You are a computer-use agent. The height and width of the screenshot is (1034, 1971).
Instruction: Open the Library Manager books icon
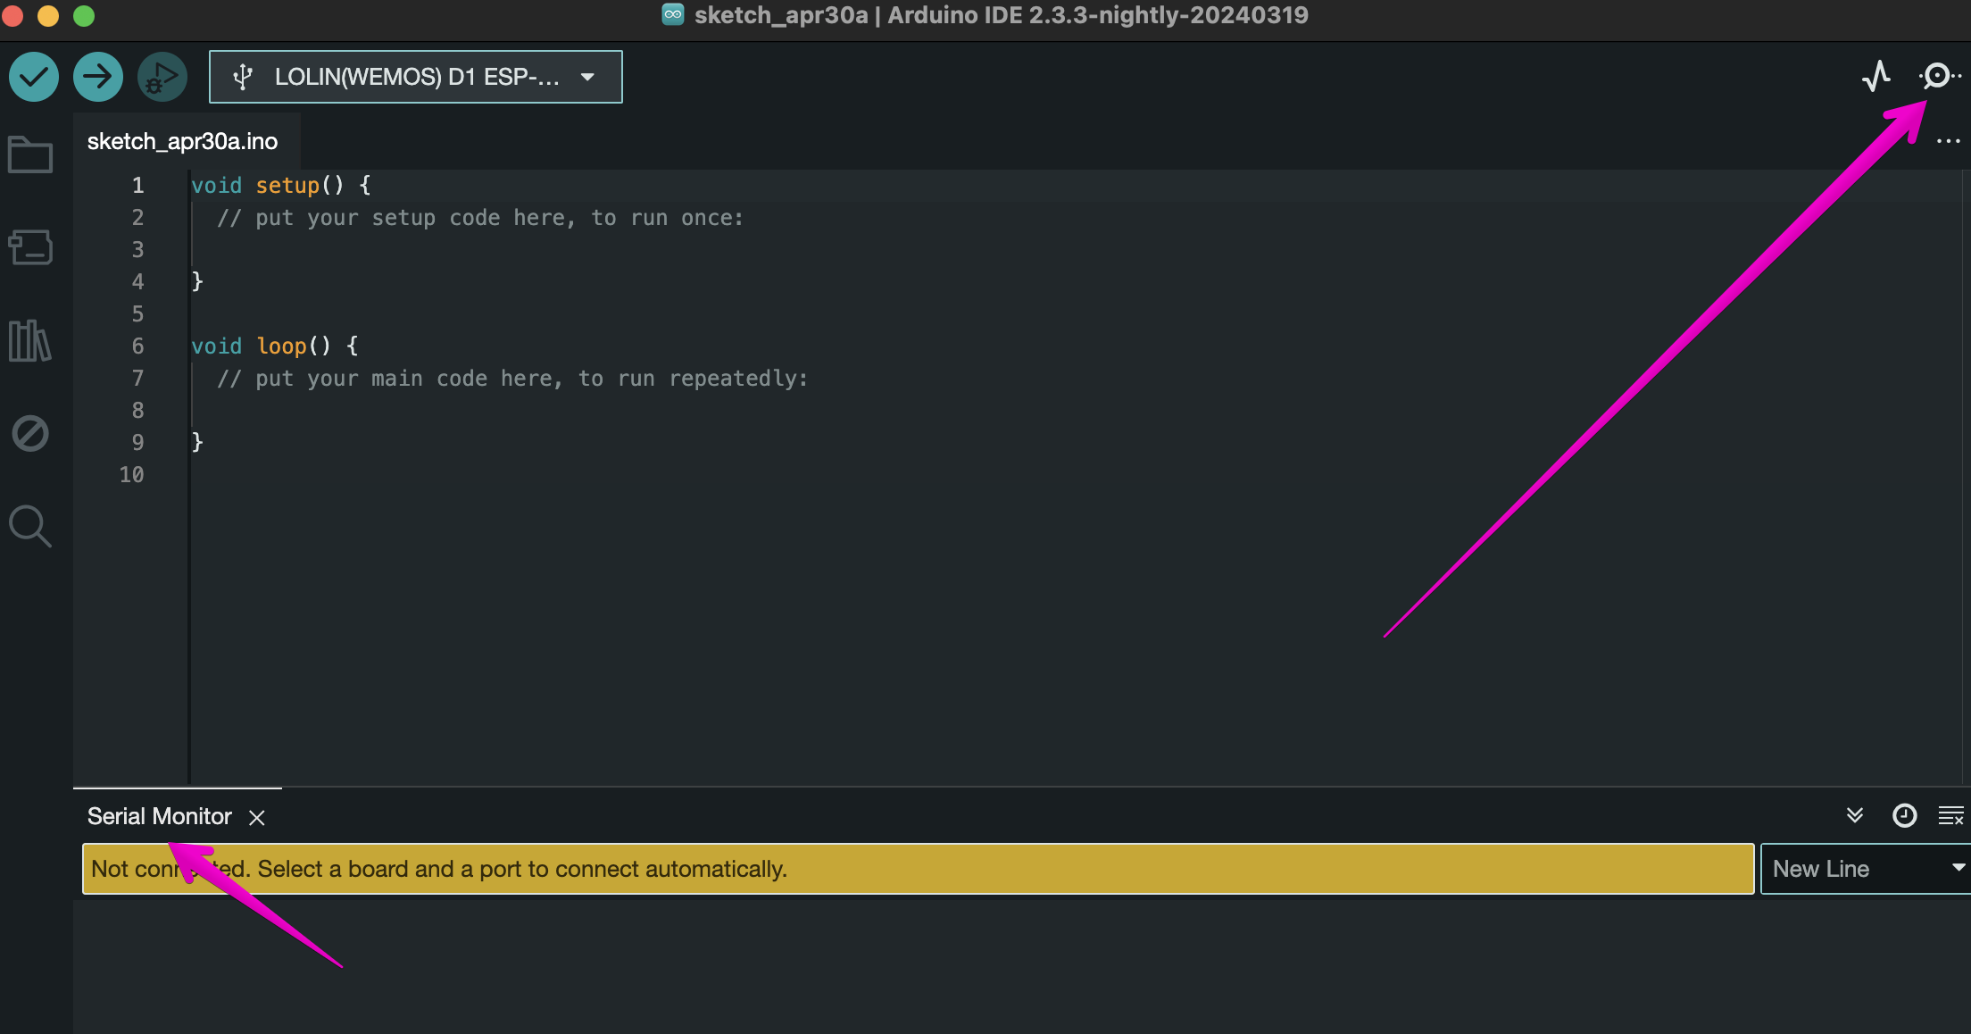[30, 340]
